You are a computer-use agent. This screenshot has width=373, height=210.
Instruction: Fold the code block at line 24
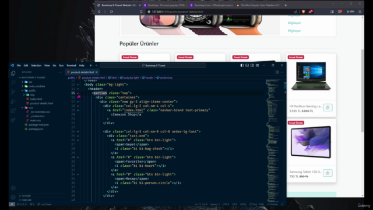coord(78,132)
